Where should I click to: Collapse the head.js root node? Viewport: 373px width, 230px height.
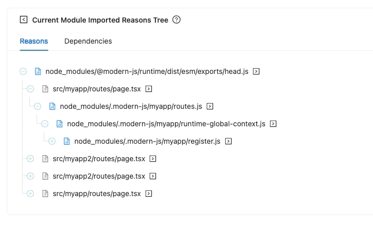click(x=23, y=71)
